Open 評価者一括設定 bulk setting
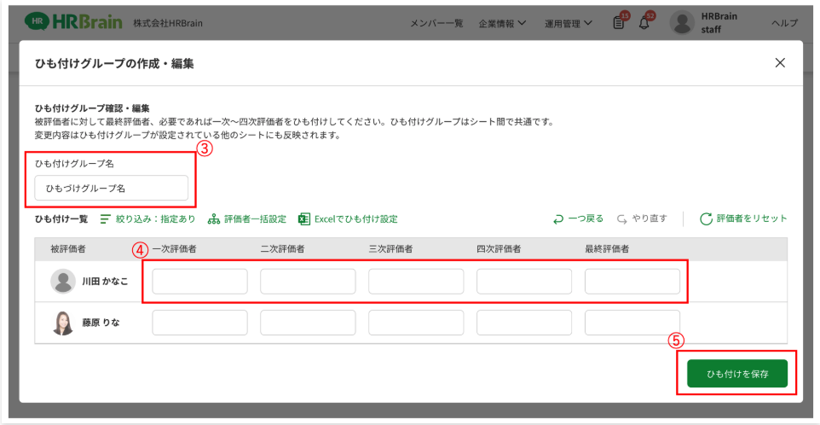Screen dimensions: 820x425 coord(246,219)
